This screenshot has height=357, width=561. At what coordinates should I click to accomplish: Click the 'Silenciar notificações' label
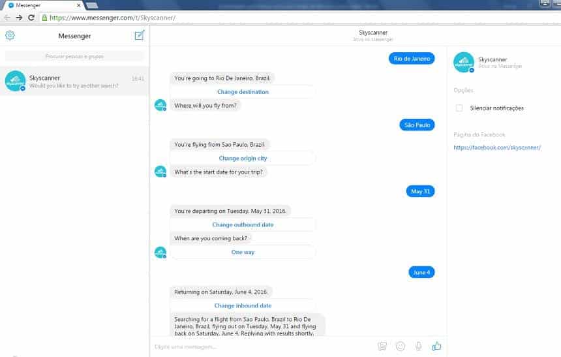496,108
